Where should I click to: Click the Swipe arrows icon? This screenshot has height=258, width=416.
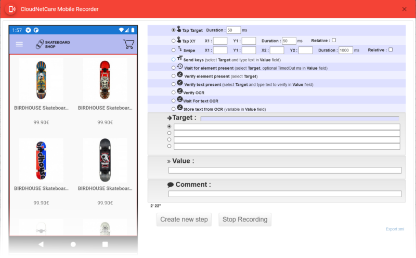click(x=180, y=48)
